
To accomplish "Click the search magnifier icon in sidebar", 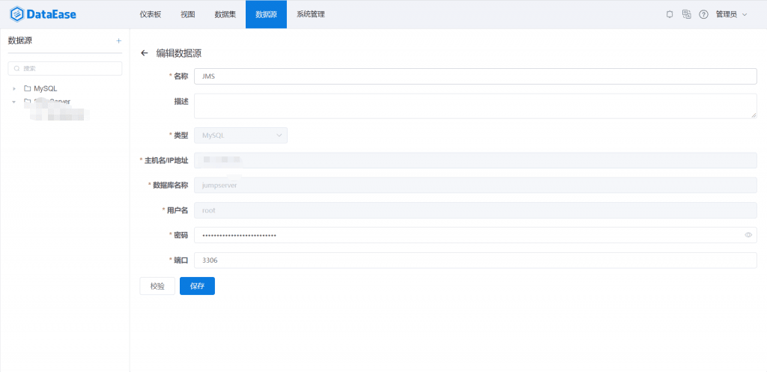I will (x=17, y=68).
